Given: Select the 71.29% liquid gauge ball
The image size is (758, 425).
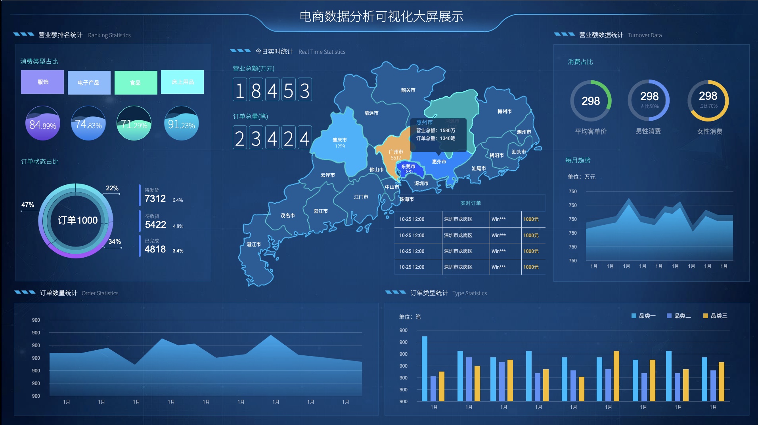Looking at the screenshot, I should click(x=134, y=123).
